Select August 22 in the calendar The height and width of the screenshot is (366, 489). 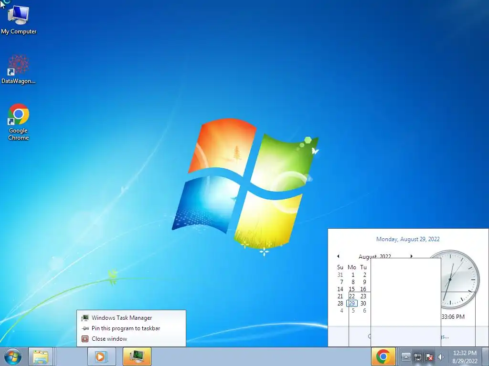point(352,296)
